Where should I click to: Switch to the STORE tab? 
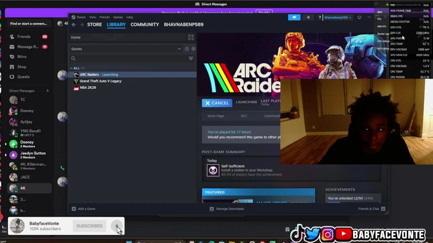pos(94,25)
